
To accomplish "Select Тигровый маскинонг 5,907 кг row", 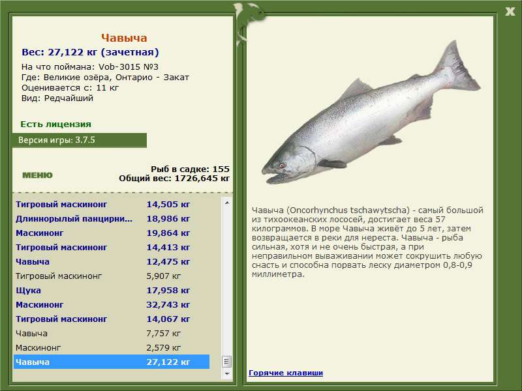I will tap(112, 276).
